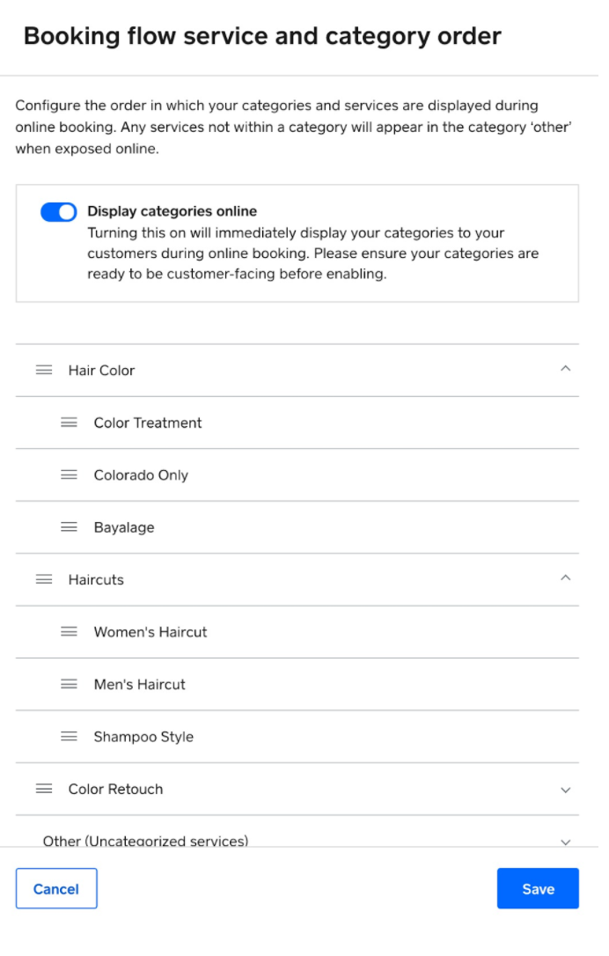Screen dimensions: 609x956
Task: Click the drag handle beside Shampoo Style
Action: coord(69,737)
